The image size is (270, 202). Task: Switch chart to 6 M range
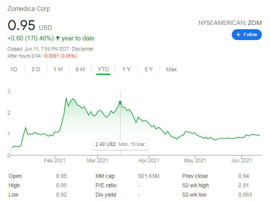(x=80, y=69)
